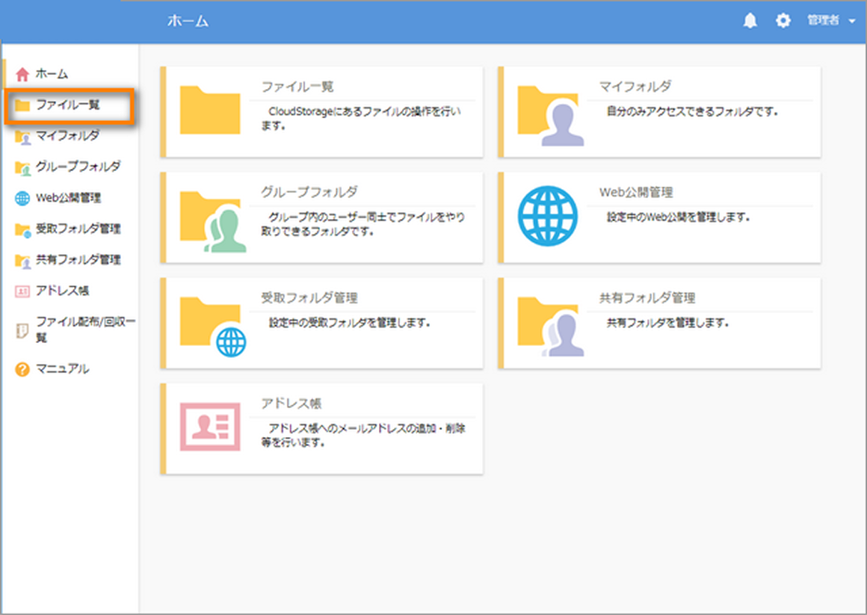Click the グループフォルダ group icon in sidebar
Viewport: 867px width, 615px height.
click(x=22, y=167)
